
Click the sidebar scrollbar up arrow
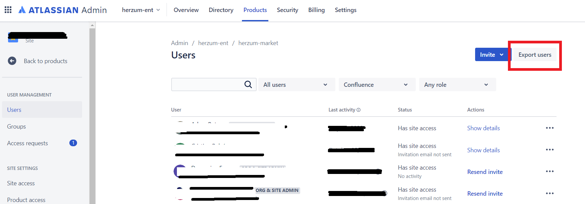[x=92, y=25]
